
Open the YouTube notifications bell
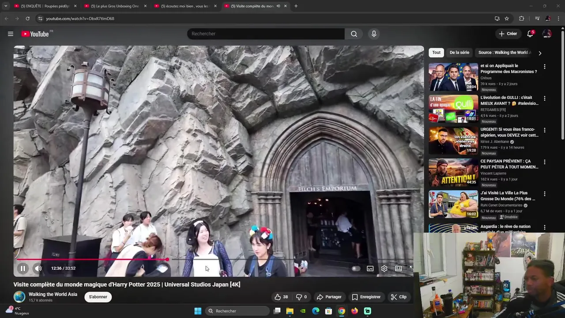[530, 34]
